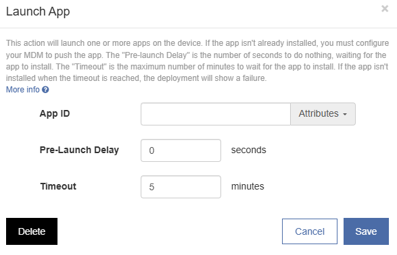Click the App ID label

(55, 114)
